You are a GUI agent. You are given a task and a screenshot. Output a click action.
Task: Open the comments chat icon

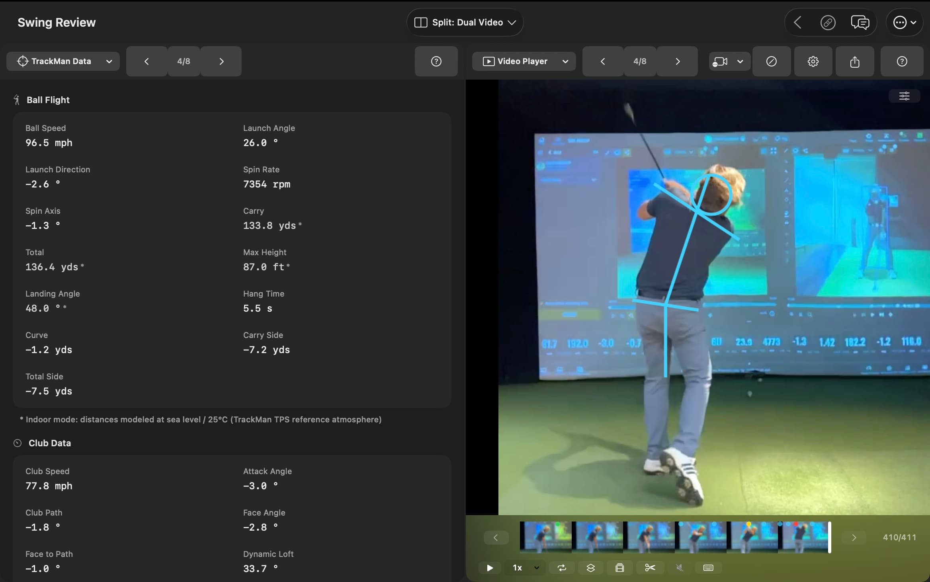click(x=860, y=22)
